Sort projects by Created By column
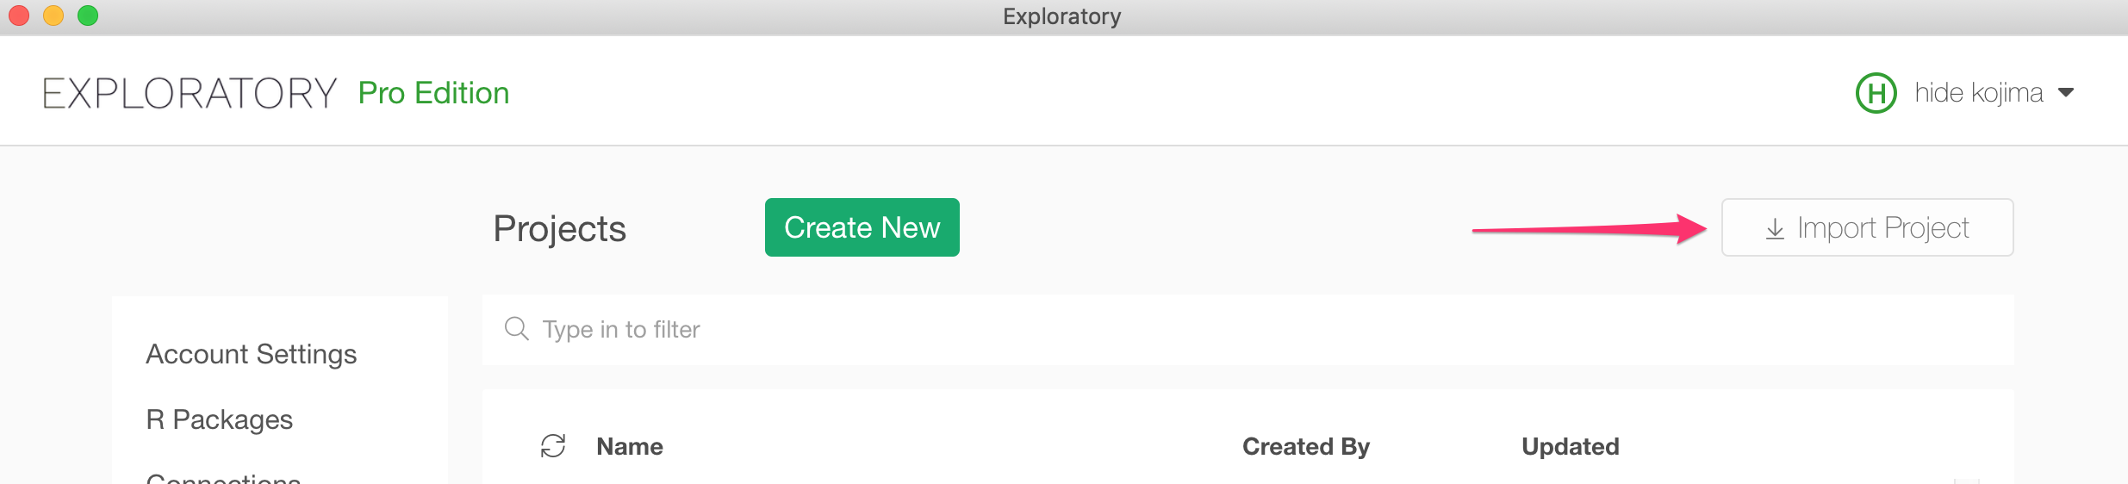 point(1306,446)
